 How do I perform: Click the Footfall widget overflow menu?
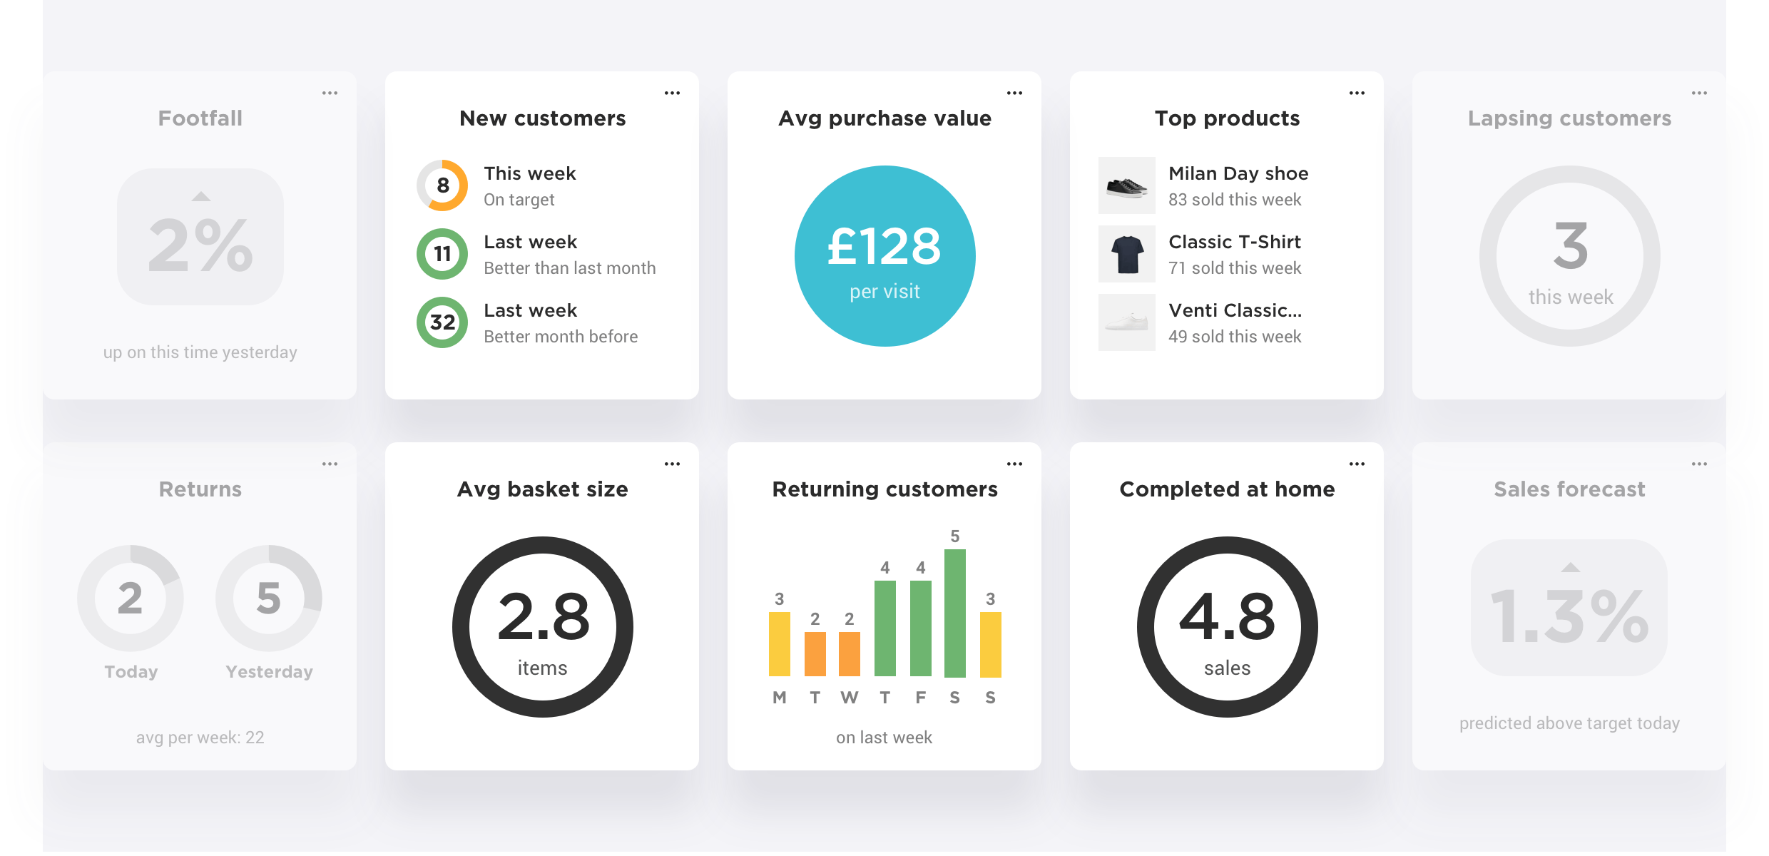[330, 93]
